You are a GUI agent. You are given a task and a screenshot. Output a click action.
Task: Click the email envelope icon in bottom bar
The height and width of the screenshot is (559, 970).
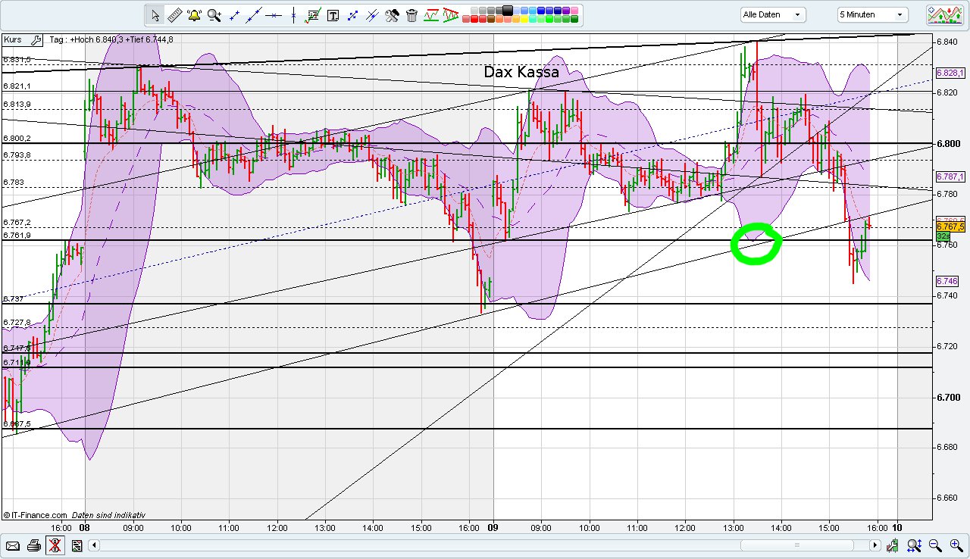(12, 545)
